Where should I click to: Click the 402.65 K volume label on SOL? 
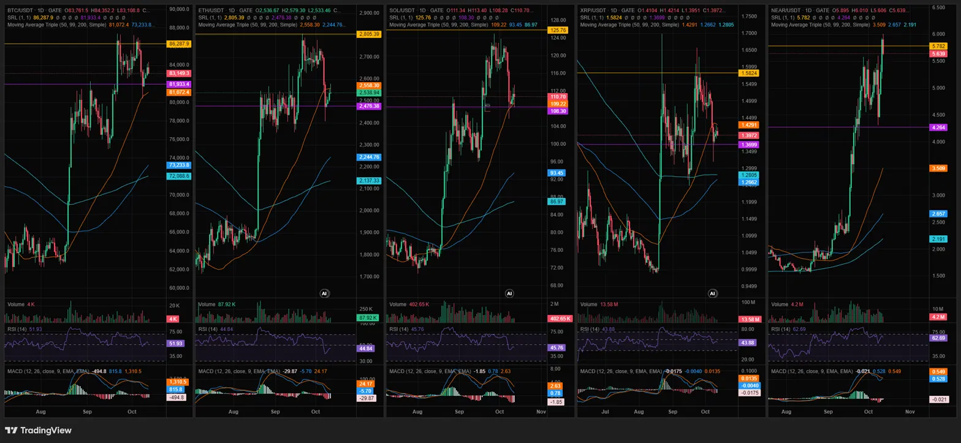(560, 319)
